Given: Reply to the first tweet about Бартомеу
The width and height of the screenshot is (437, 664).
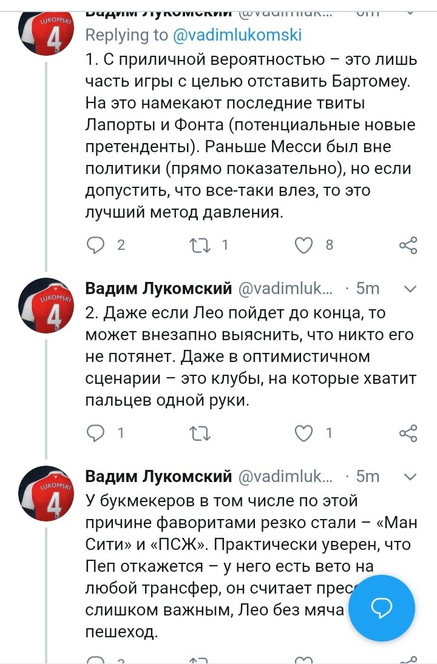Looking at the screenshot, I should coord(96,245).
